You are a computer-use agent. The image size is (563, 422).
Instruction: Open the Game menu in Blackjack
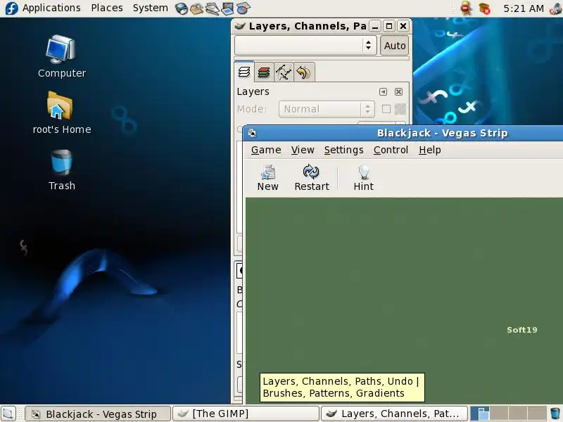tap(266, 150)
